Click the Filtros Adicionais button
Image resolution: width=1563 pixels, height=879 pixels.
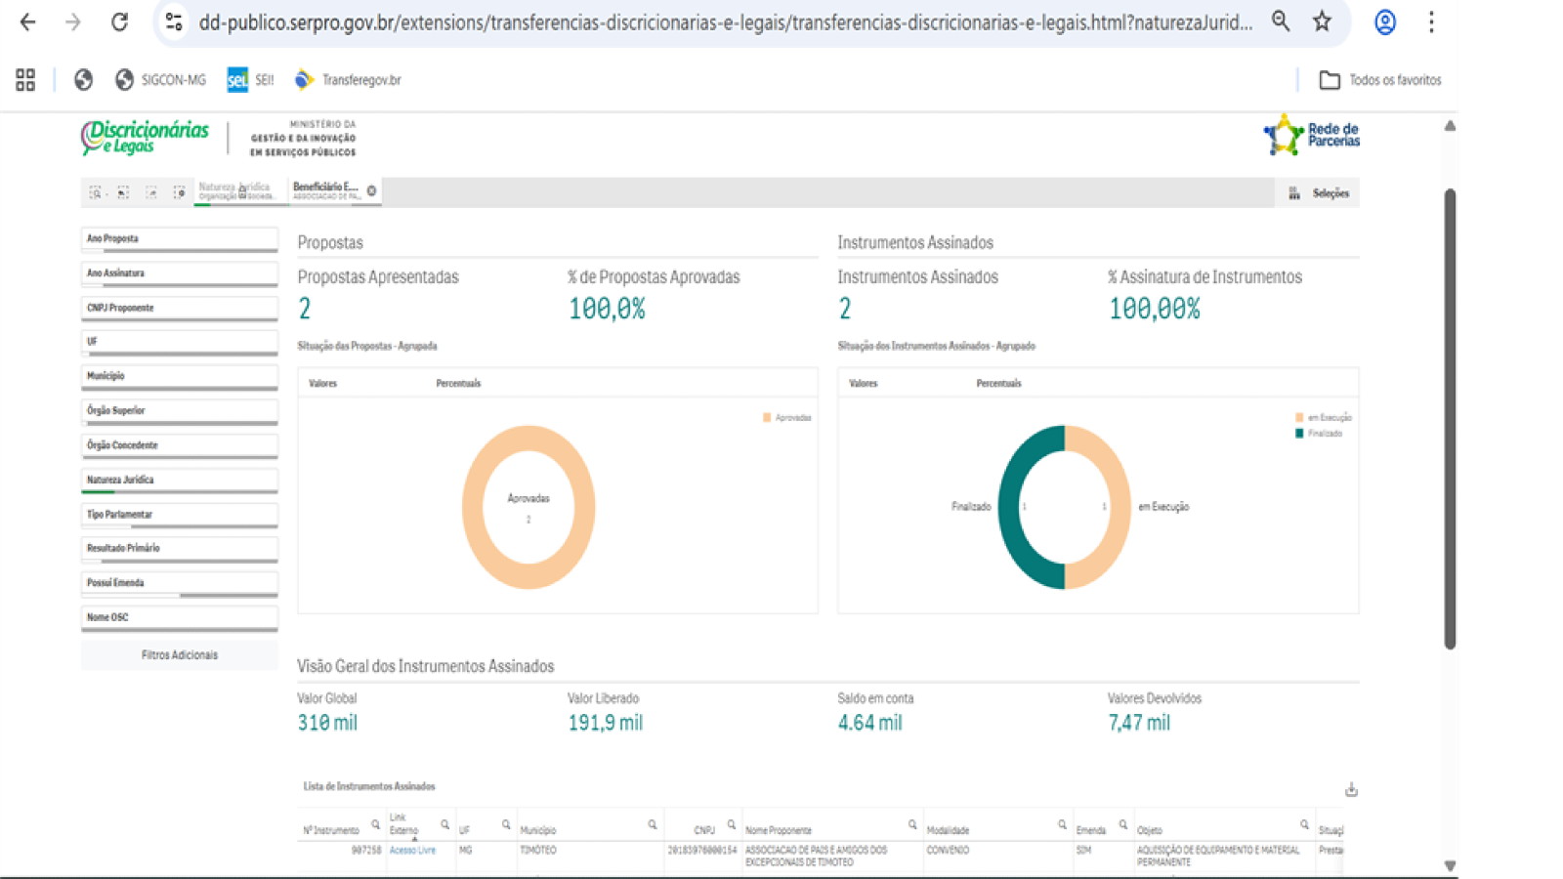point(179,655)
